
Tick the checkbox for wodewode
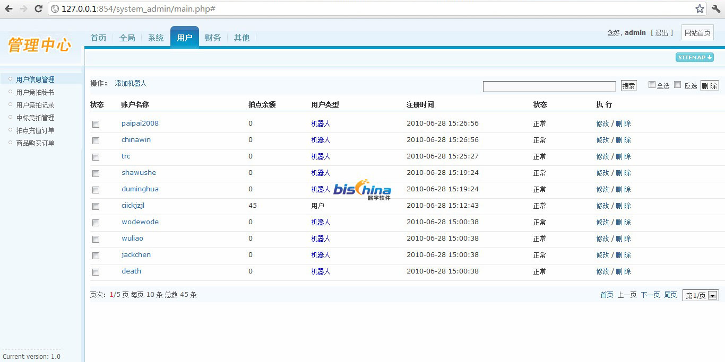click(x=96, y=223)
